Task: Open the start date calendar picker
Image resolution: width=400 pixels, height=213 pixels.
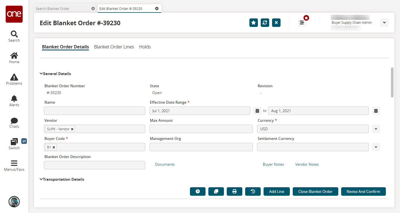Action: [257, 111]
